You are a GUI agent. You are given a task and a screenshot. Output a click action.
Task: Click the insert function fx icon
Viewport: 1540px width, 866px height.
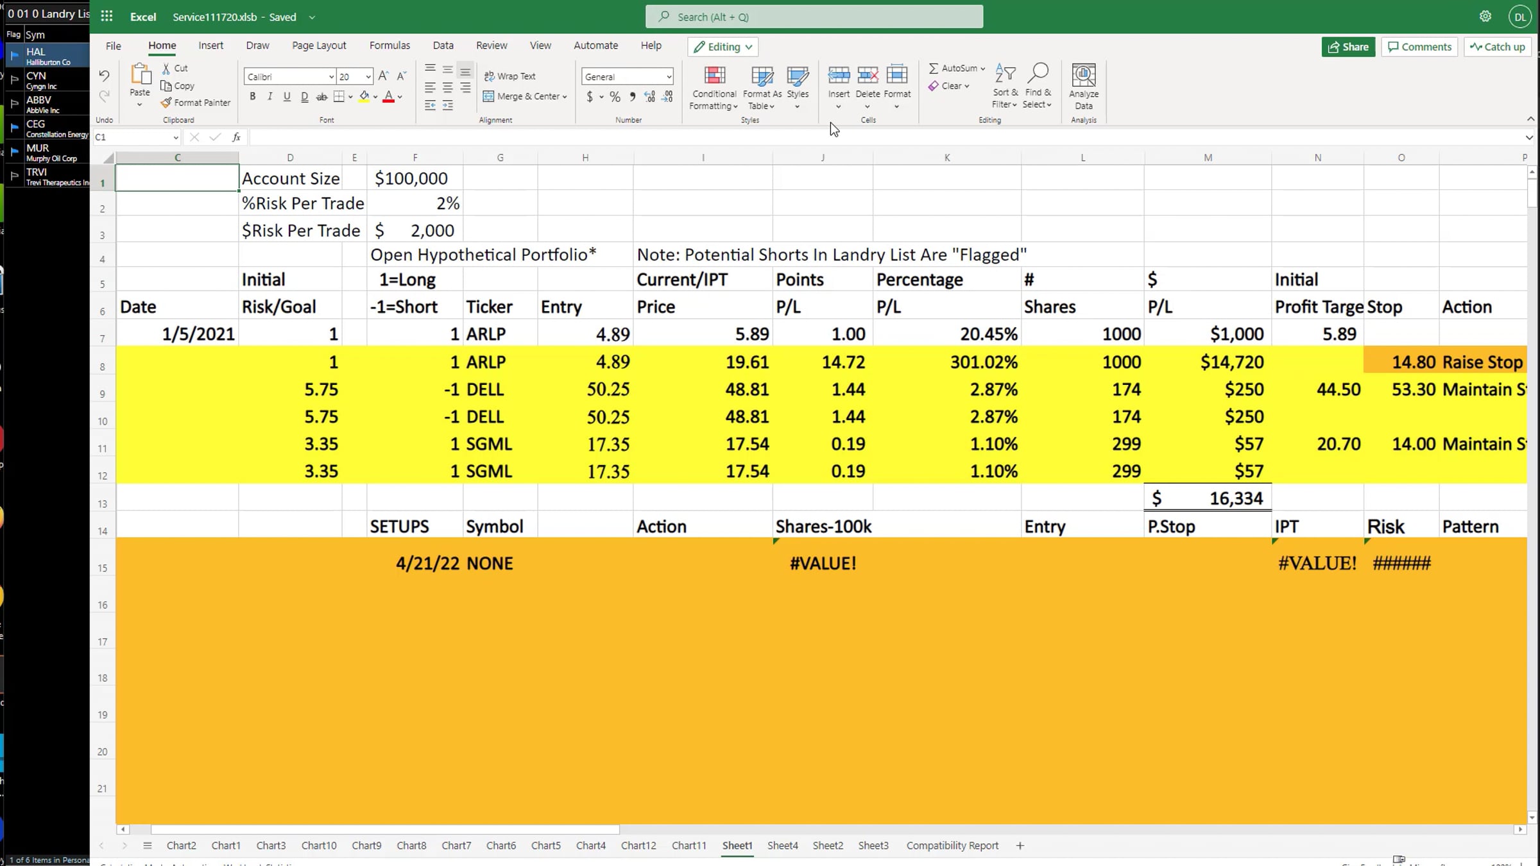pyautogui.click(x=237, y=137)
